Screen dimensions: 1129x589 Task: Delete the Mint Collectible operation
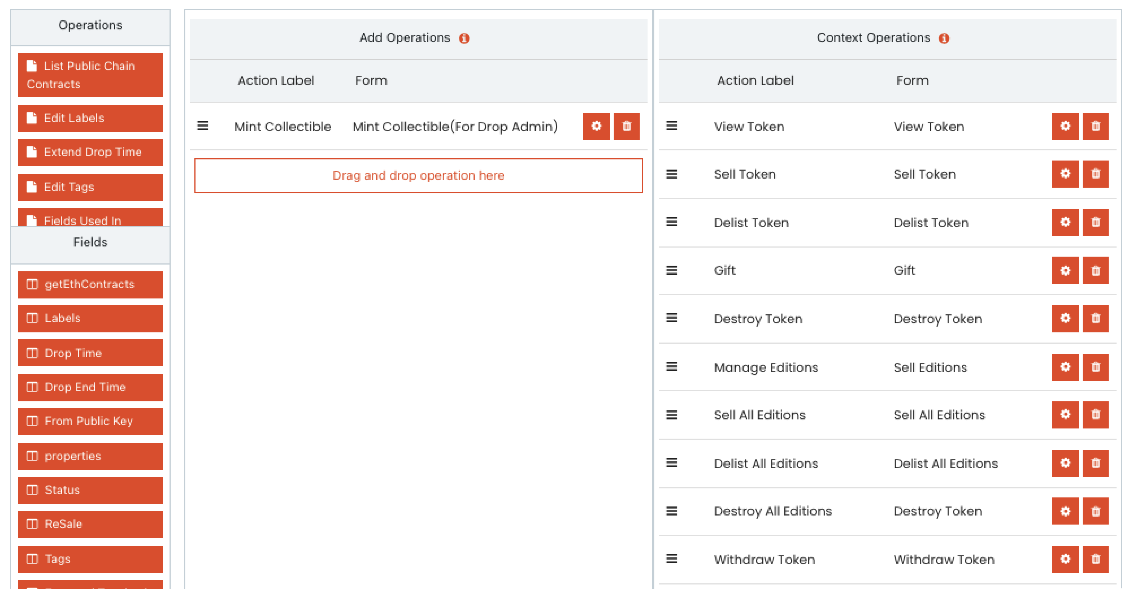[626, 126]
